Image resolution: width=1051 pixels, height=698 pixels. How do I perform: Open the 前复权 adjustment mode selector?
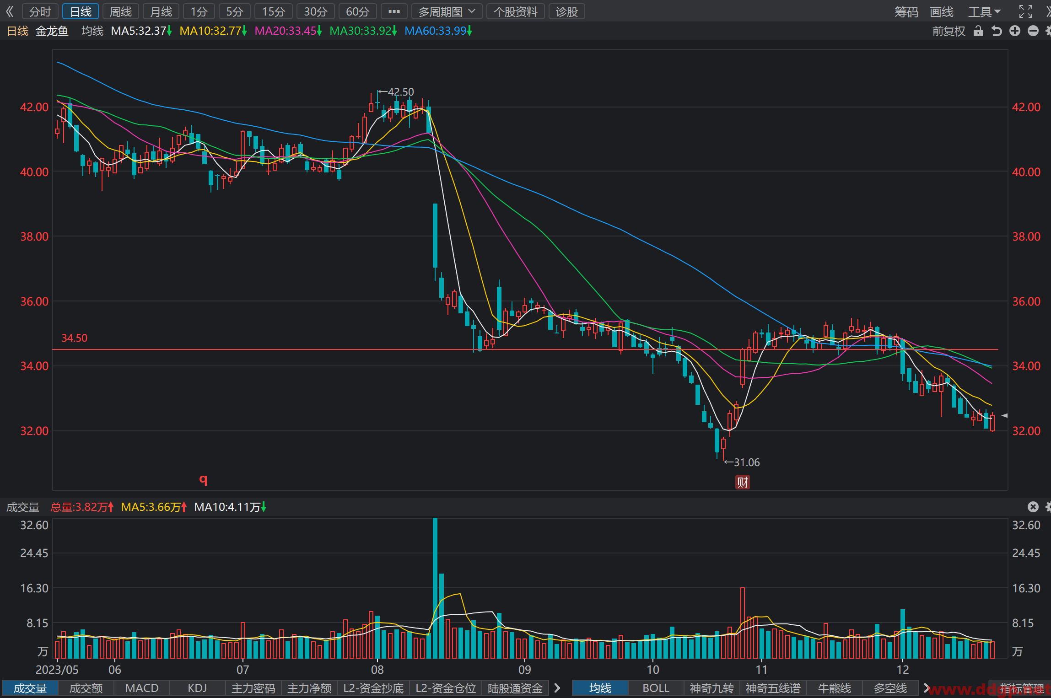click(949, 31)
